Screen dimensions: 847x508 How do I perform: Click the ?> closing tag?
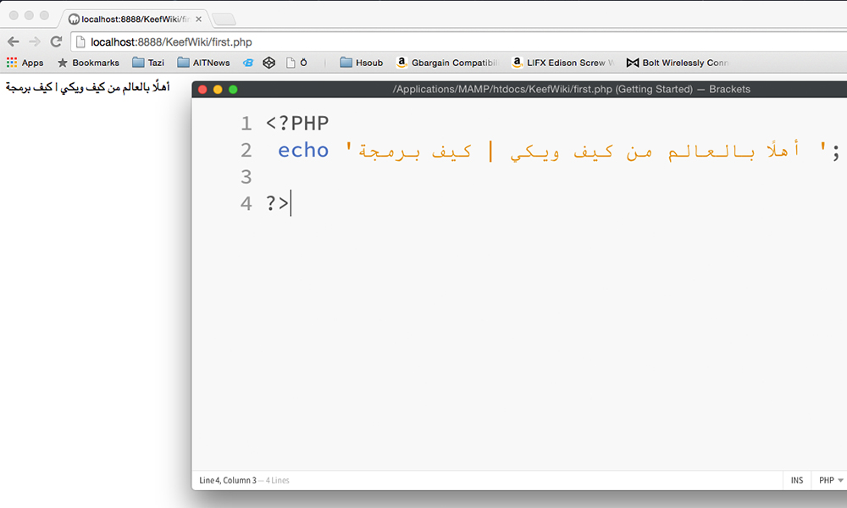tap(278, 203)
